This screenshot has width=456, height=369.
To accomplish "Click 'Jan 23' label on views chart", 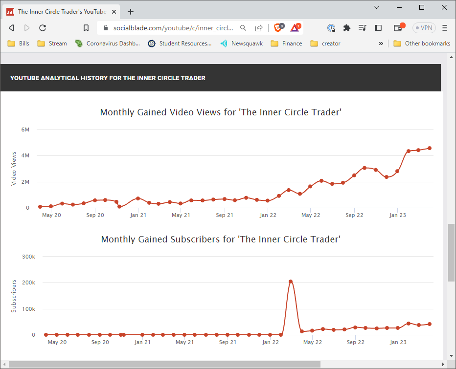I will (x=398, y=215).
